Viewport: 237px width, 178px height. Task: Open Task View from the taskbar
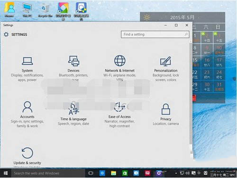tap(91, 173)
